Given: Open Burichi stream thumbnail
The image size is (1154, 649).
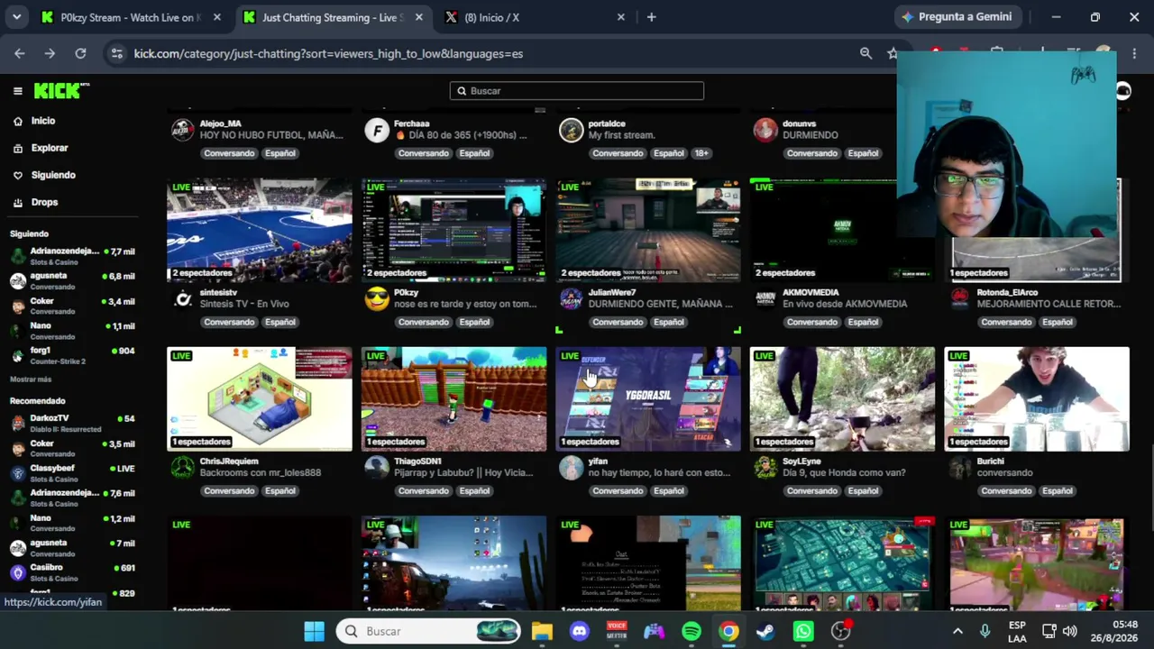Looking at the screenshot, I should (x=1037, y=398).
